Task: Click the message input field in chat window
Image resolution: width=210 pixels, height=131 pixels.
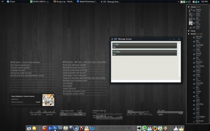Action: coord(146,81)
